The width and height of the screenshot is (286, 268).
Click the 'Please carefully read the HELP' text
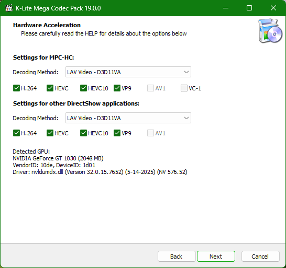click(x=104, y=33)
